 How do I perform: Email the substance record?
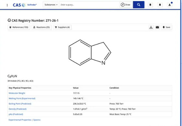point(157,27)
